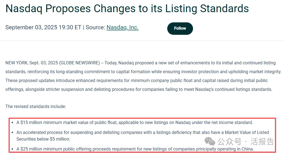The width and height of the screenshot is (283, 153).
Task: Open the Nasdaq, Inc. source link
Action: [122, 27]
